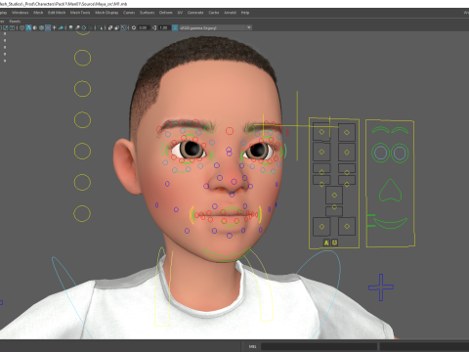Select the blue cross control curve

381,287
